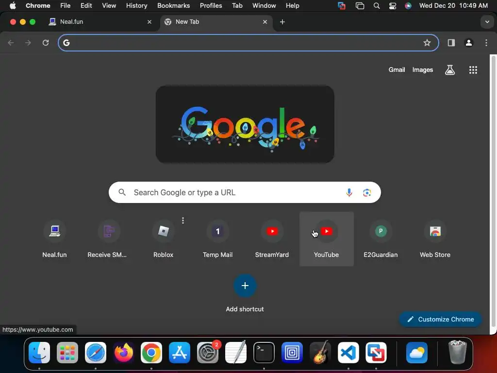Open the Temp Mail shortcut
The width and height of the screenshot is (497, 373).
(x=217, y=239)
